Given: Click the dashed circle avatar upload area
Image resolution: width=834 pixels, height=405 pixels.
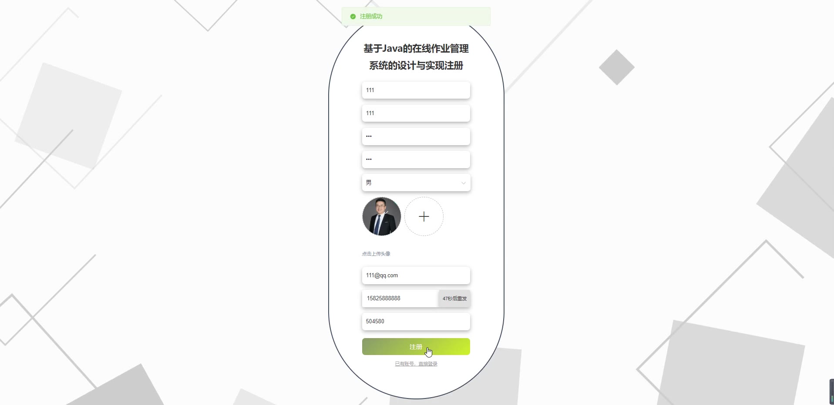Looking at the screenshot, I should tap(424, 216).
